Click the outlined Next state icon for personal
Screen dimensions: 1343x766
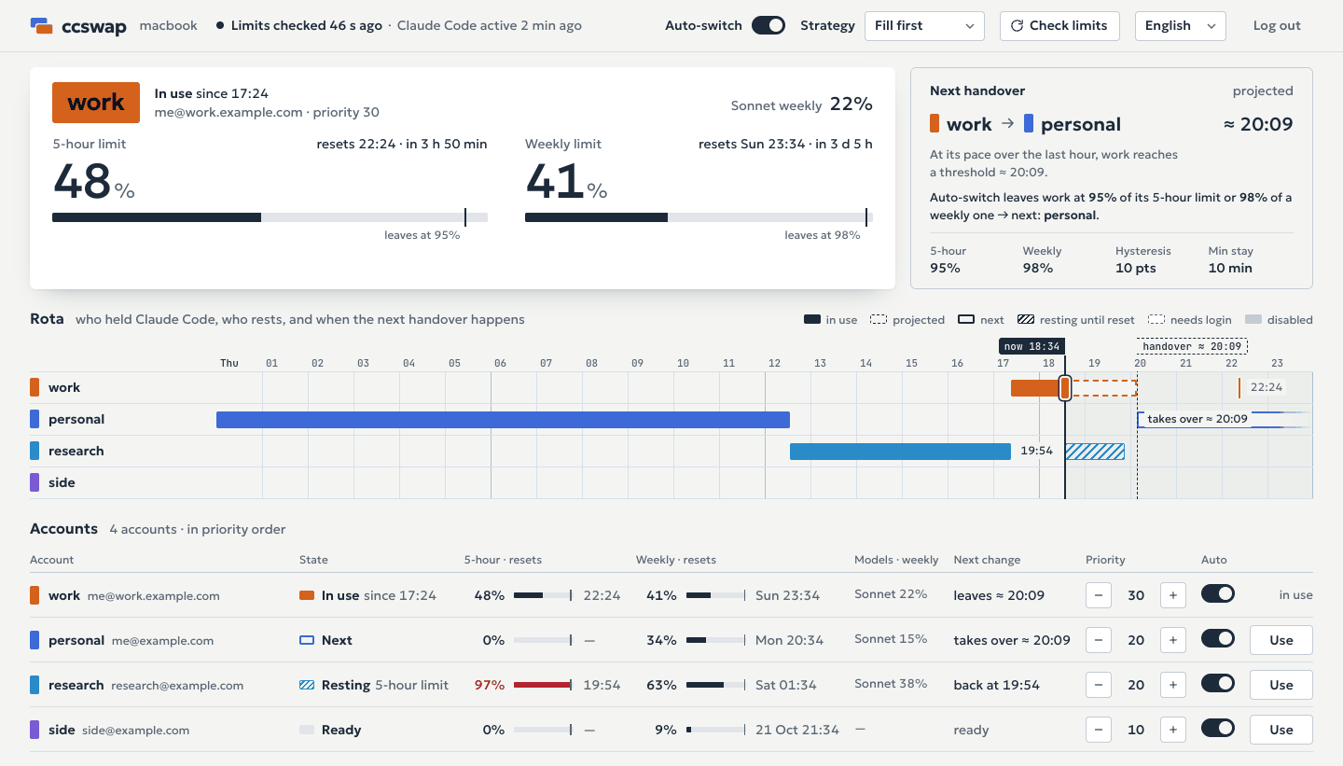(x=307, y=640)
